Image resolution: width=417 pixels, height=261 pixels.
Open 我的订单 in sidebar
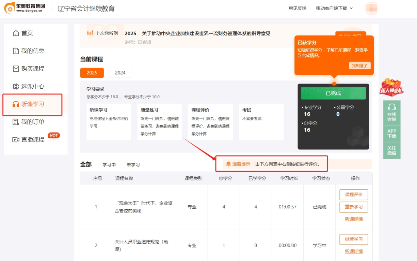tap(33, 122)
